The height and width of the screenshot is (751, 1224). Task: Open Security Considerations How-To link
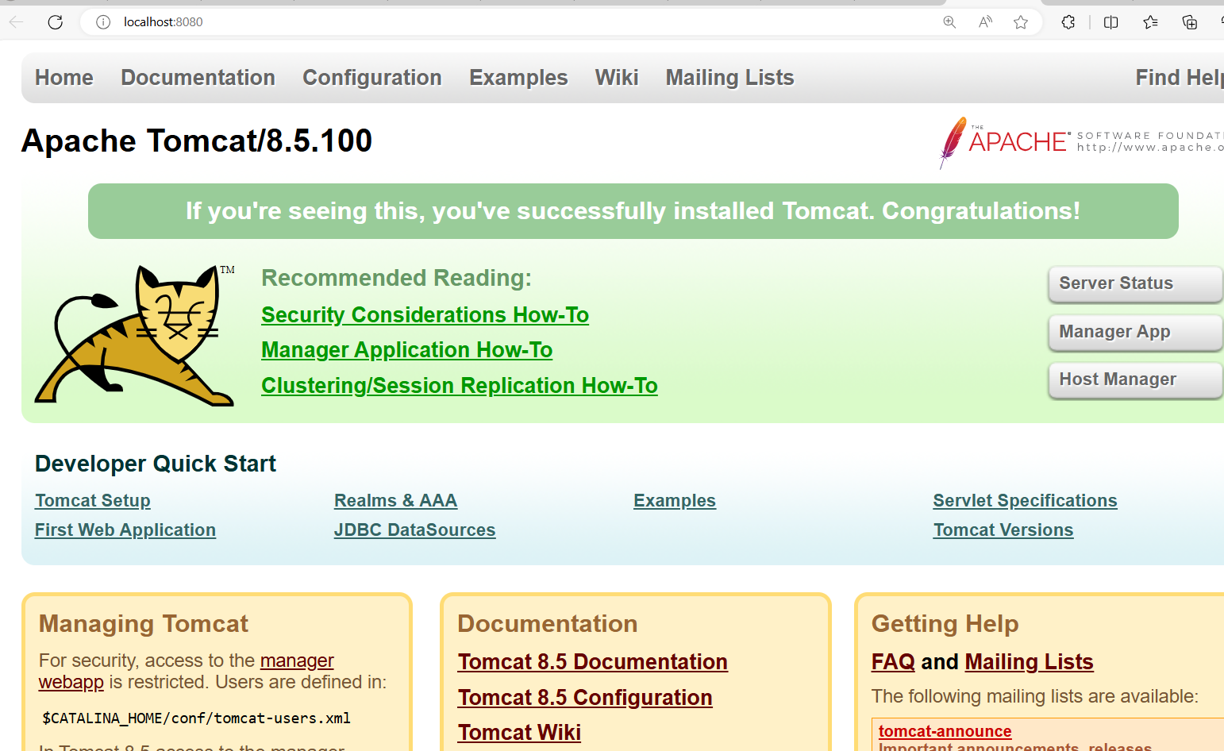[425, 315]
